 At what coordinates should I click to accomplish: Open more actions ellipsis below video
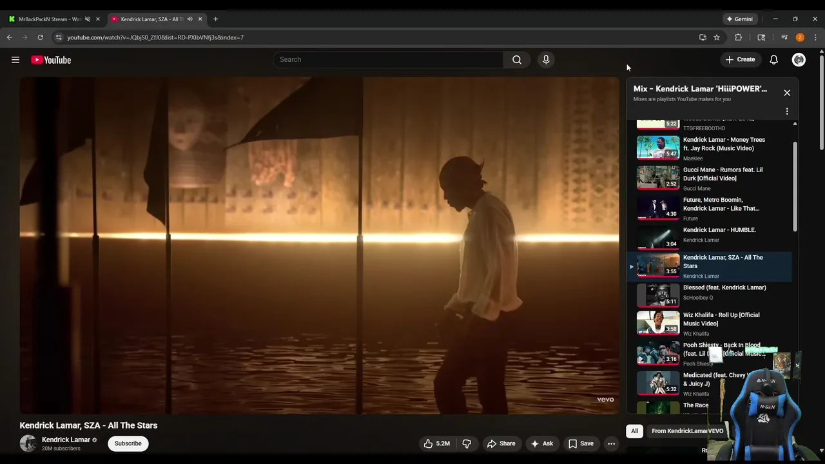(612, 443)
